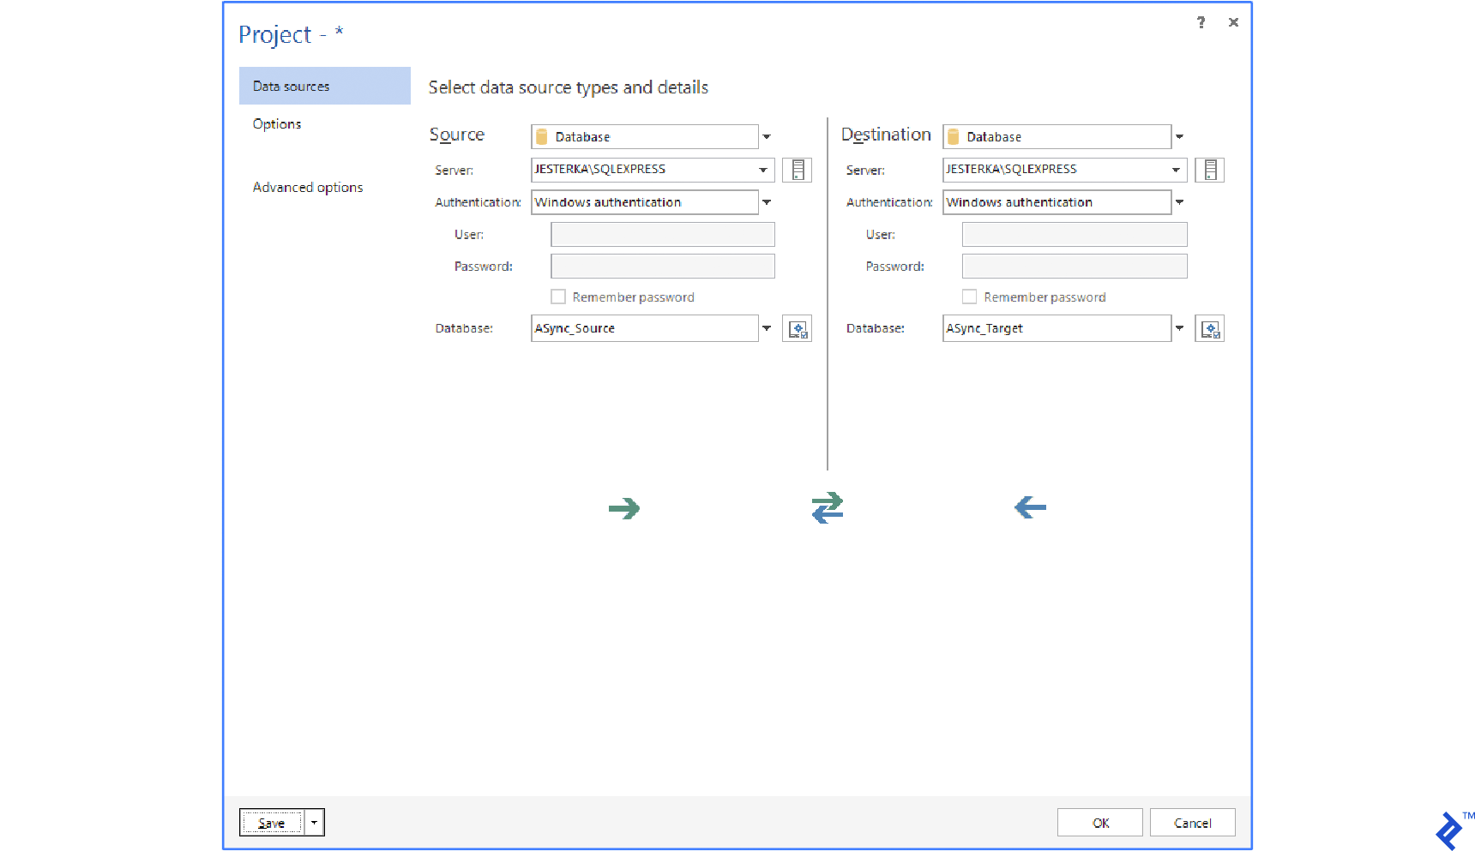Set sync direction right to left
The width and height of the screenshot is (1475, 851).
(1029, 507)
